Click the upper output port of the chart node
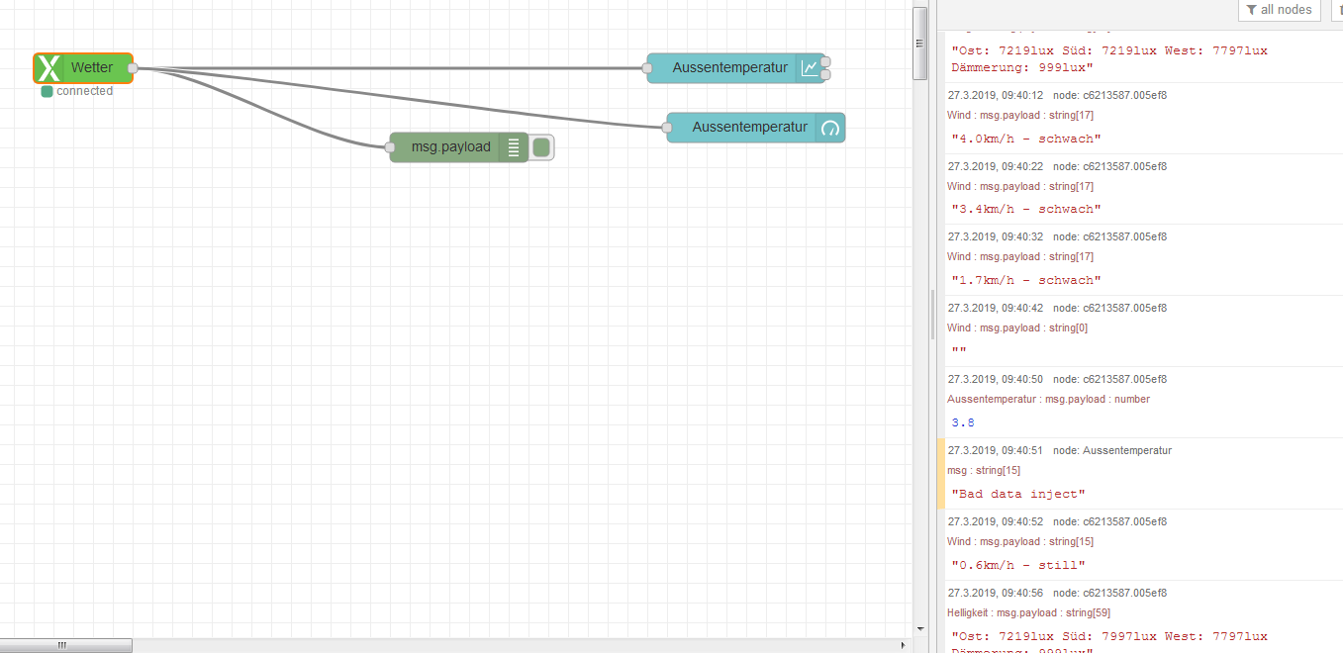This screenshot has width=1343, height=653. [825, 62]
